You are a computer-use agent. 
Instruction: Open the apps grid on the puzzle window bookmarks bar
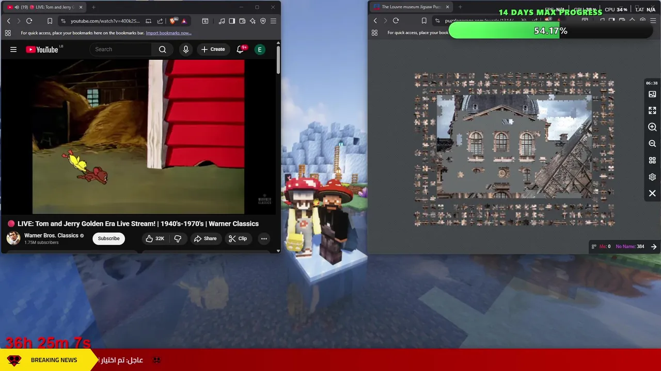374,33
